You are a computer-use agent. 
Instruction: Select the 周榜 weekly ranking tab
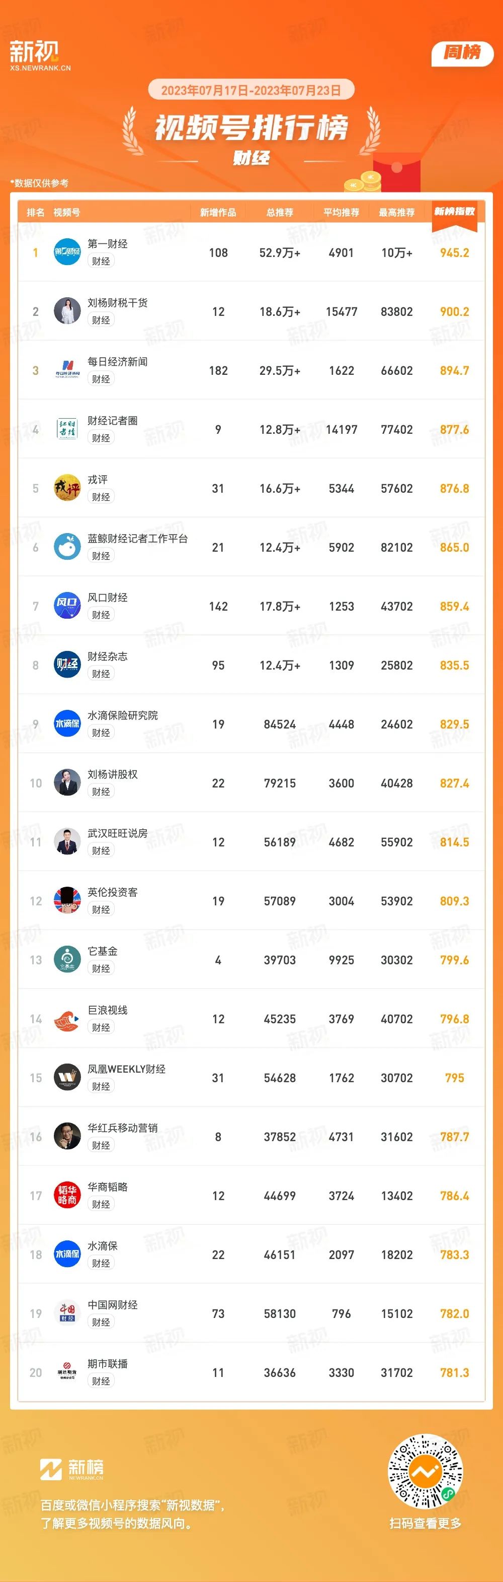pos(463,53)
